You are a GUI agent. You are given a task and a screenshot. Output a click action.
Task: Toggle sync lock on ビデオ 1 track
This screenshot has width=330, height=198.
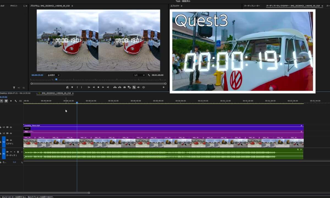[7, 140]
